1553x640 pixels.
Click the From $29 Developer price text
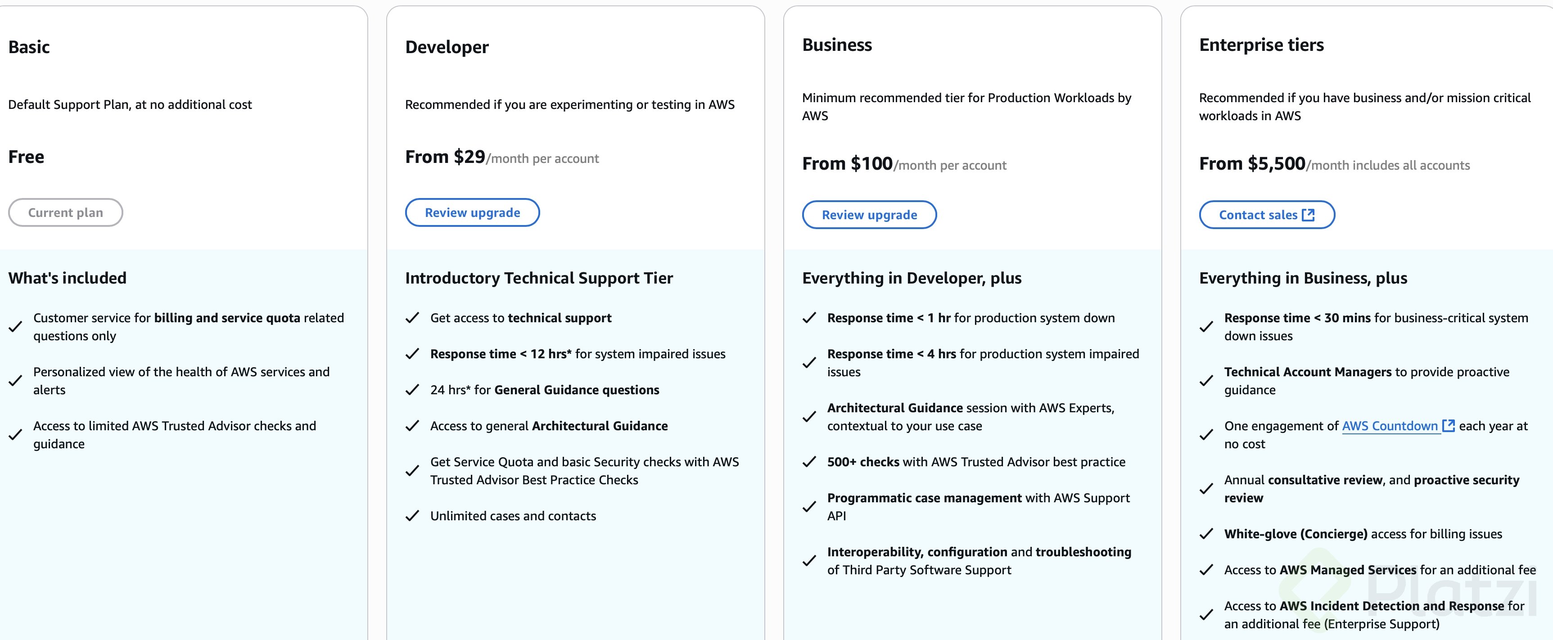445,157
